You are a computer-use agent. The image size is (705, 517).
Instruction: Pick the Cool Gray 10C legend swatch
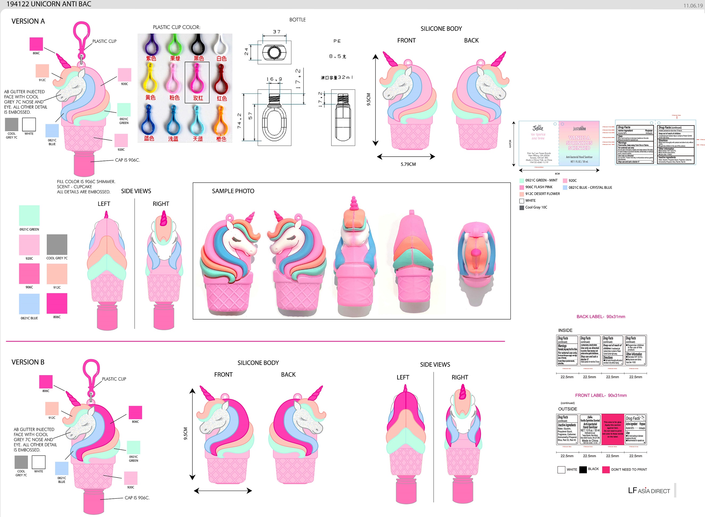pyautogui.click(x=521, y=207)
